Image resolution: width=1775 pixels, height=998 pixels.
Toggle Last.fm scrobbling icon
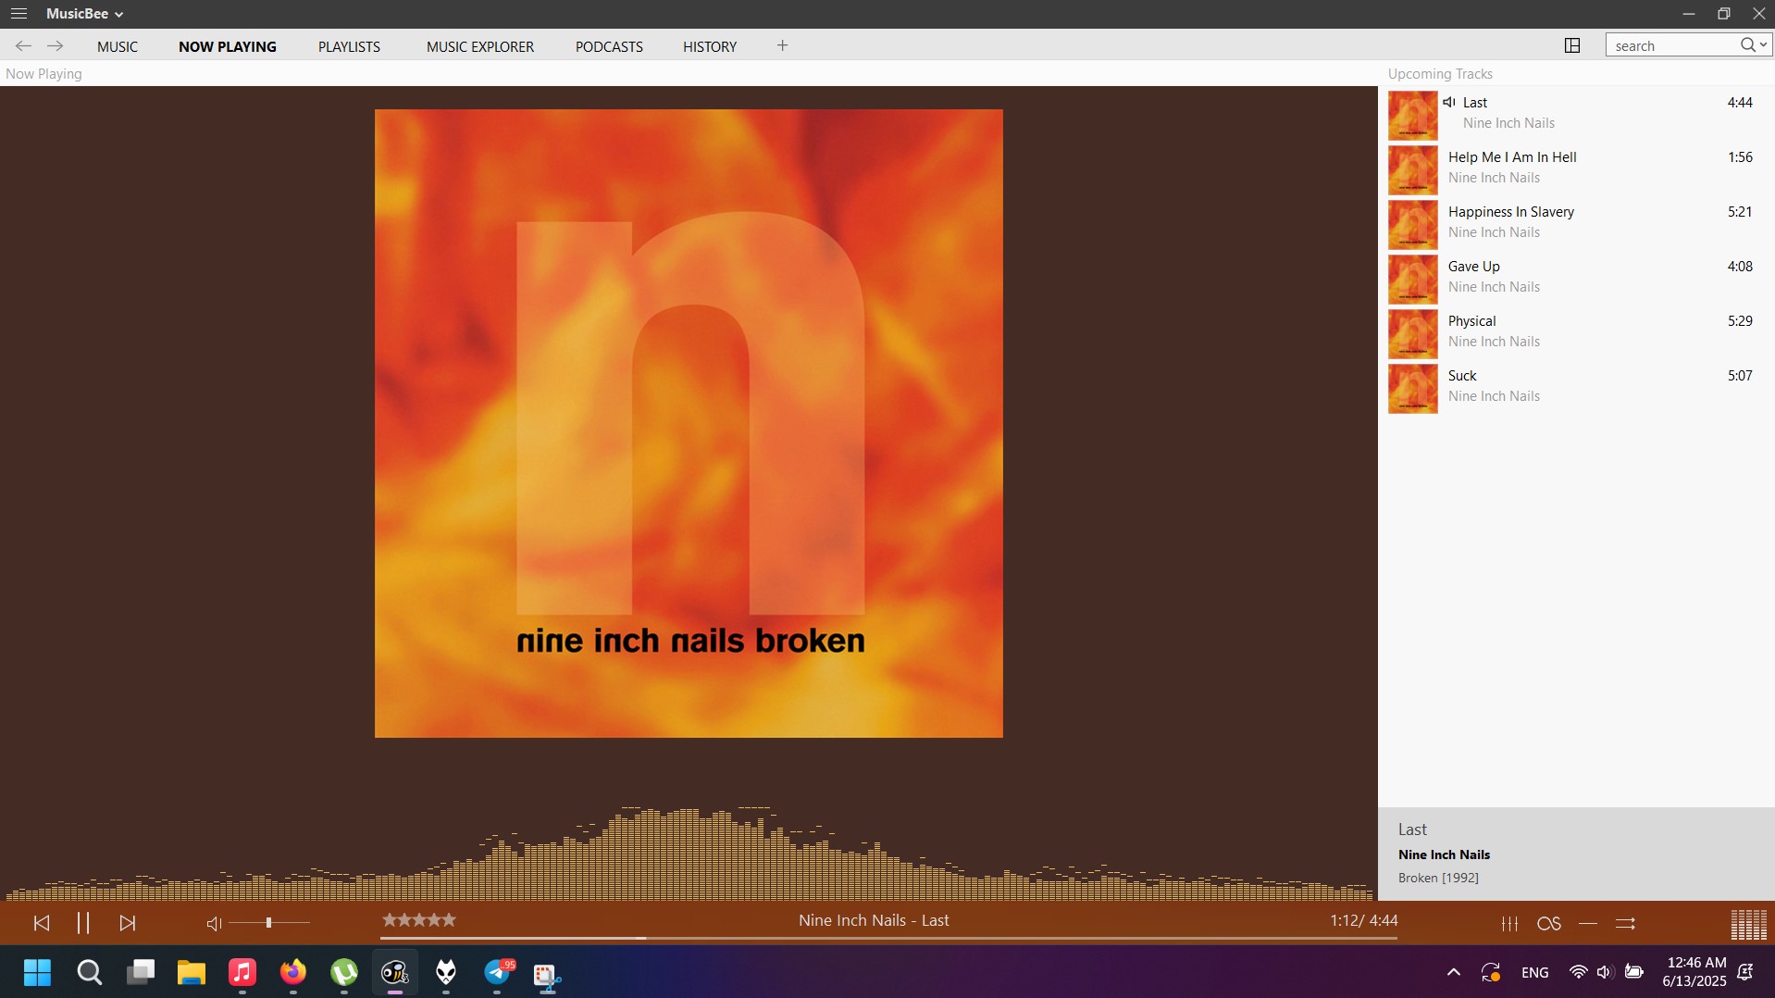click(x=1549, y=923)
